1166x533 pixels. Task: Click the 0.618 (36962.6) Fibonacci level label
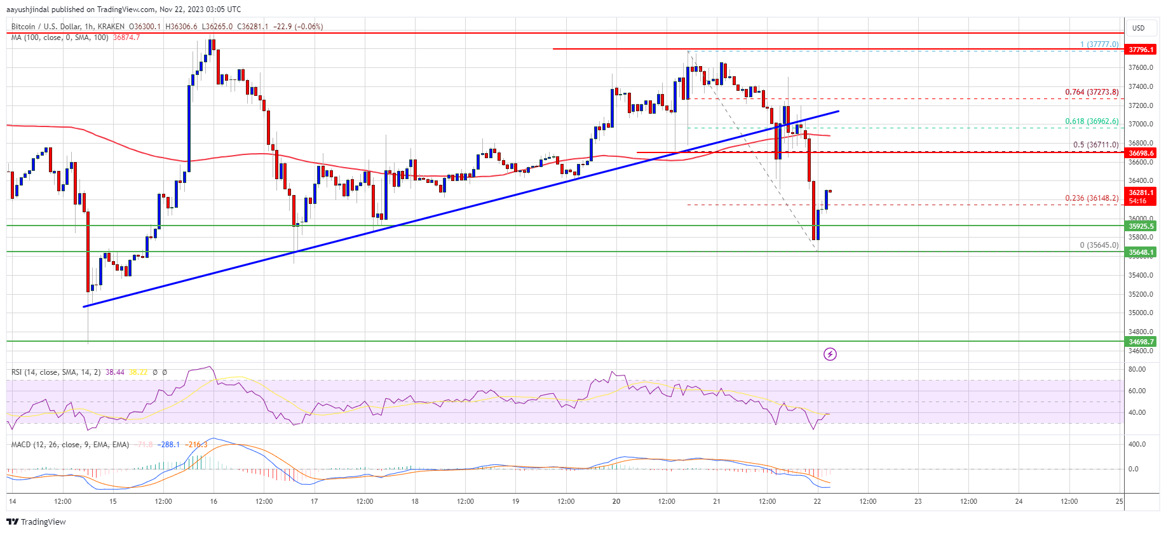(1092, 121)
